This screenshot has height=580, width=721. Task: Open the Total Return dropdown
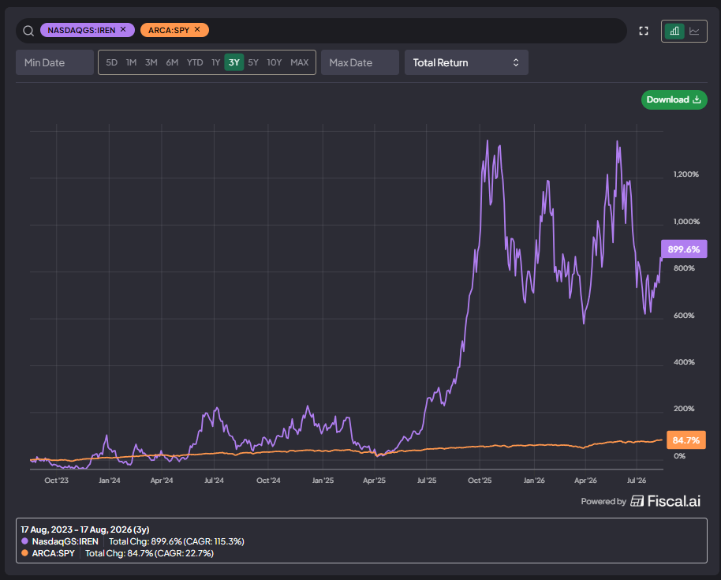coord(466,62)
